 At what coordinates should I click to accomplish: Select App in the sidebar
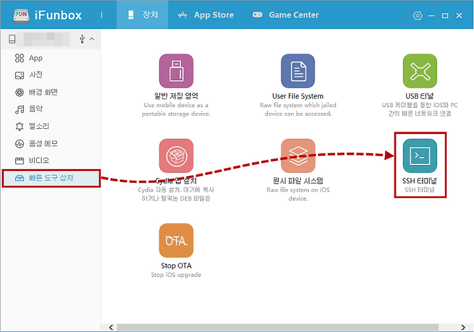(x=51, y=58)
